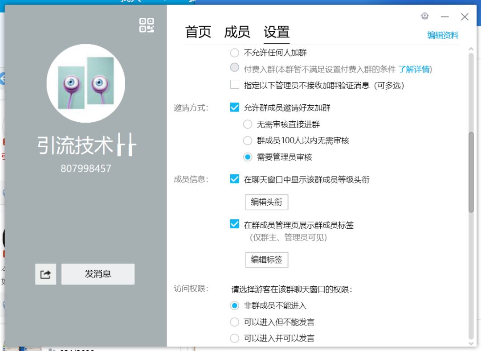Click the skin/home icon near minimize
481x351 pixels.
tap(424, 16)
